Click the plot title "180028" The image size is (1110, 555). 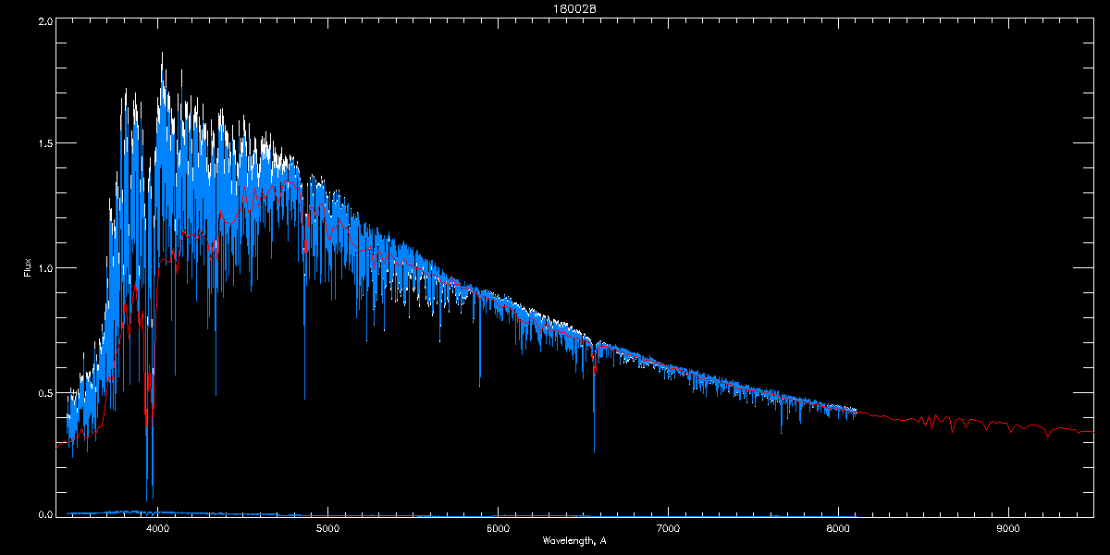point(554,8)
